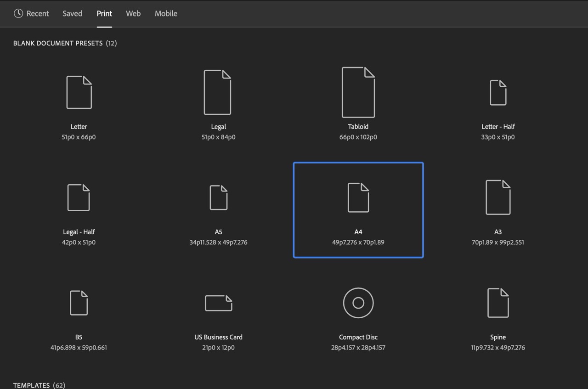The height and width of the screenshot is (389, 588).
Task: Pick the A5 page preset icon
Action: tap(219, 197)
